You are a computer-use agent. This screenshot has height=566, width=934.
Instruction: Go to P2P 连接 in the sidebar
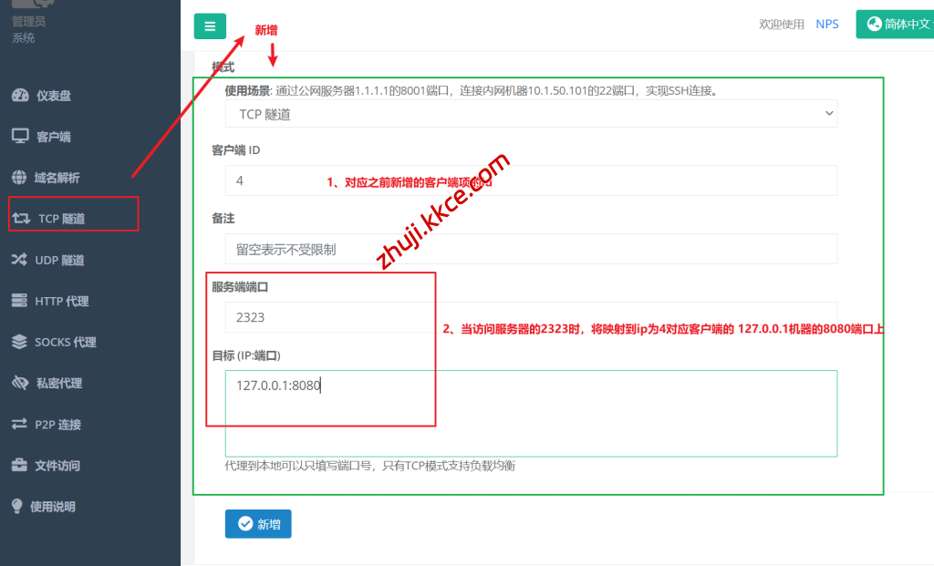(x=57, y=424)
